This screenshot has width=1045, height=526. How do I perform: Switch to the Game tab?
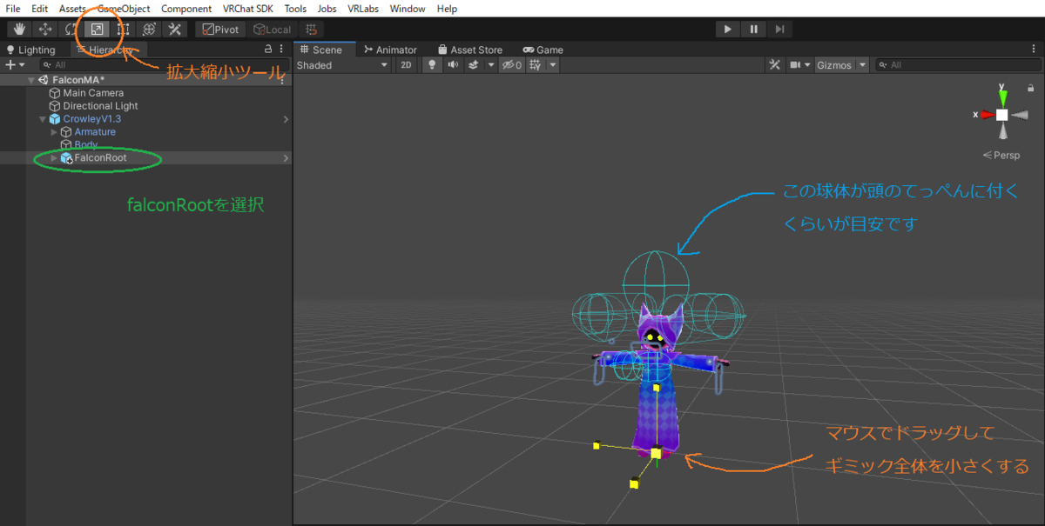(543, 50)
